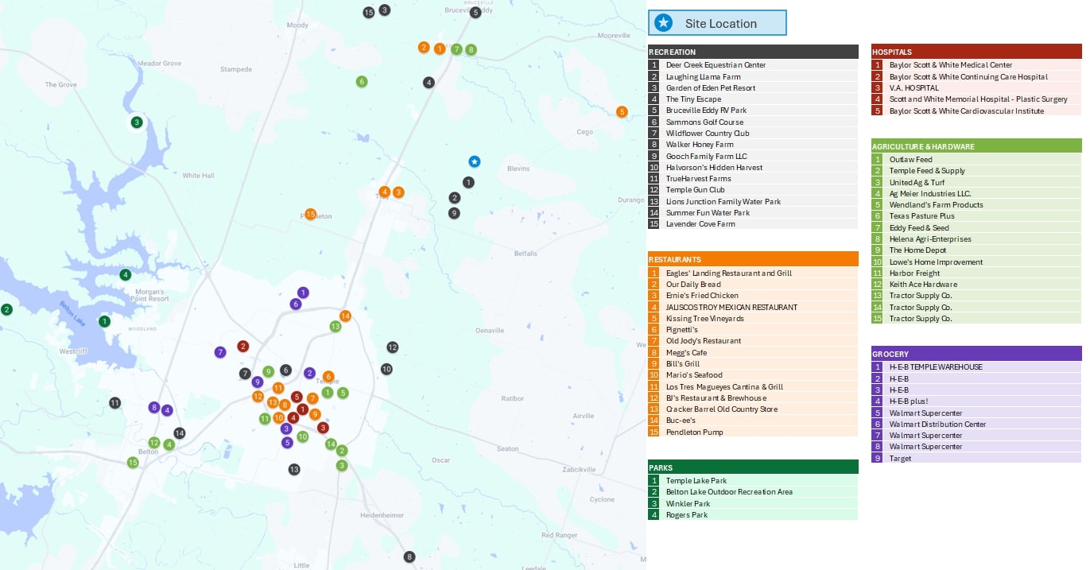Screen dimensions: 1090x570
Task: Select orange marker 15 at Pendleton
Action: click(311, 215)
